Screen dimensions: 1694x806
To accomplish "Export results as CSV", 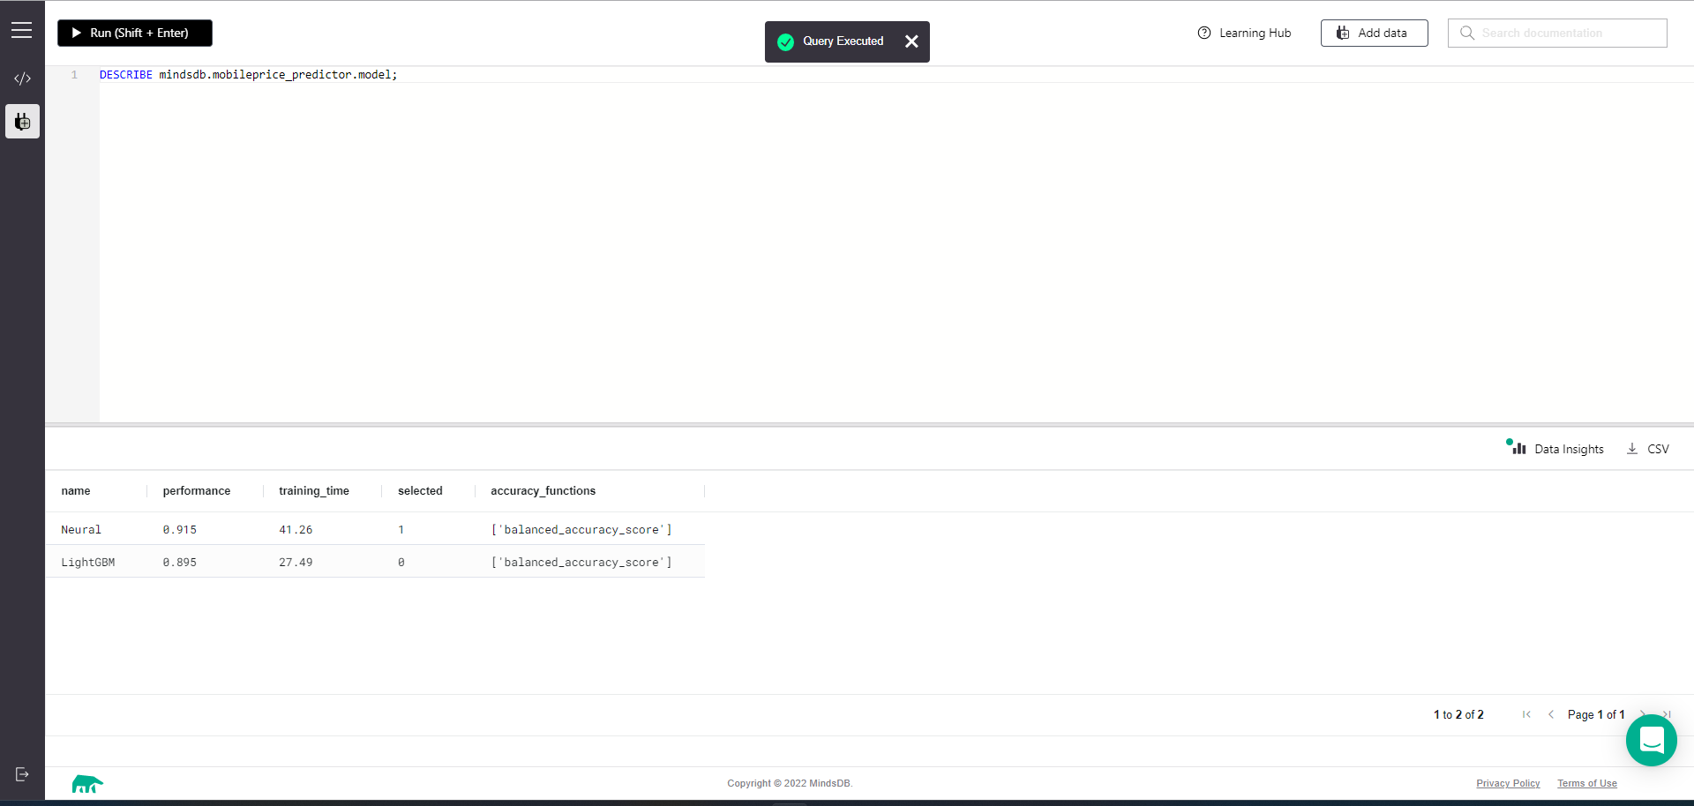I will [x=1648, y=449].
